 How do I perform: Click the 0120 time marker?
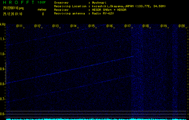click(181, 26)
